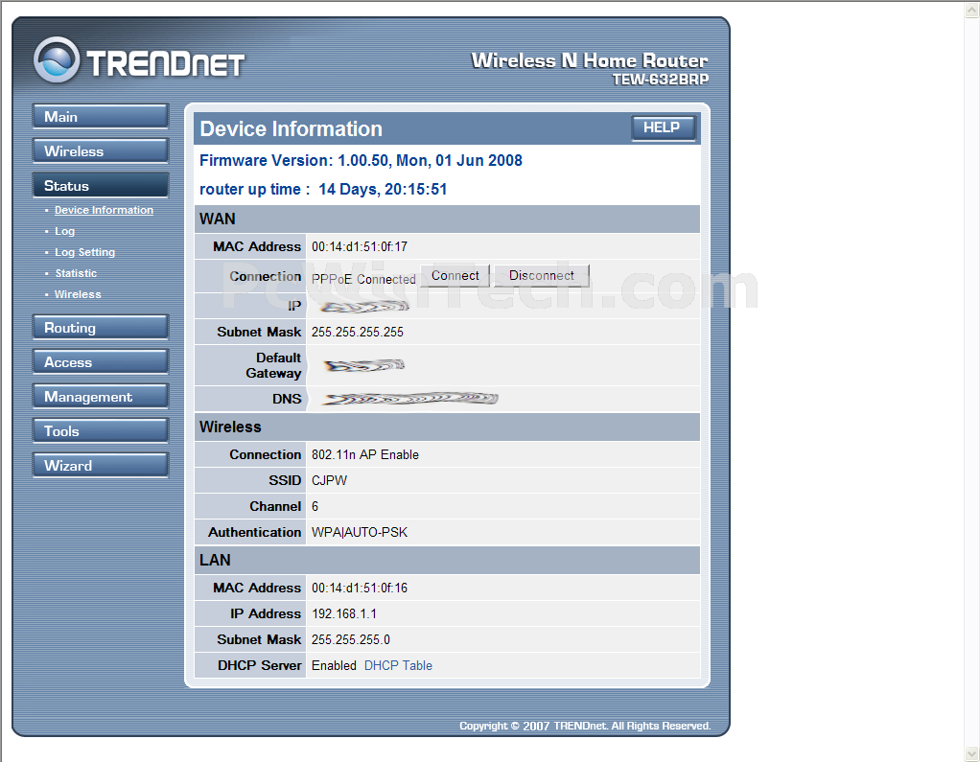Screen dimensions: 980x762
Task: Click the copyright notice text
Action: [585, 726]
